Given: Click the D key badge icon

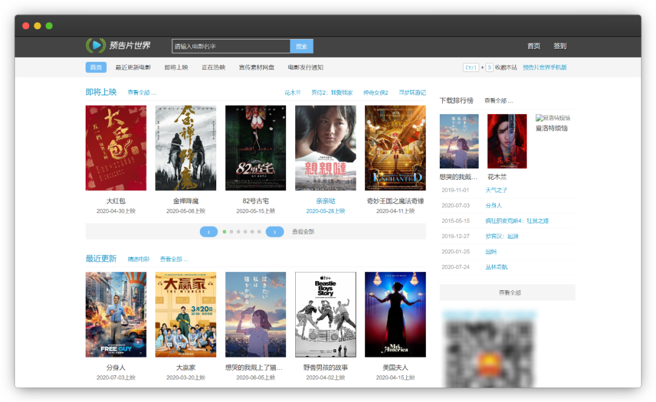Looking at the screenshot, I should click(490, 67).
